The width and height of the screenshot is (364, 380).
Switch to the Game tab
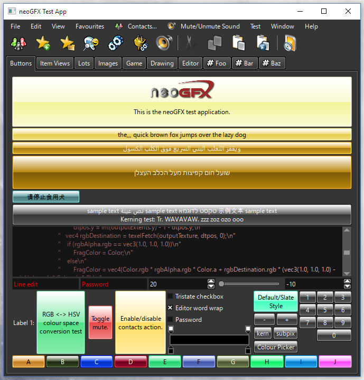point(134,63)
